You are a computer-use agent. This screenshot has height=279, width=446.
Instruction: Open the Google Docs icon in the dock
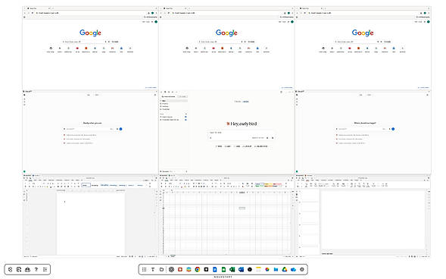pyautogui.click(x=215, y=269)
